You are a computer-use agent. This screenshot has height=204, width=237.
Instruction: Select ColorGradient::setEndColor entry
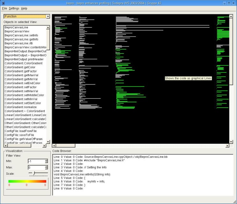click(x=22, y=83)
